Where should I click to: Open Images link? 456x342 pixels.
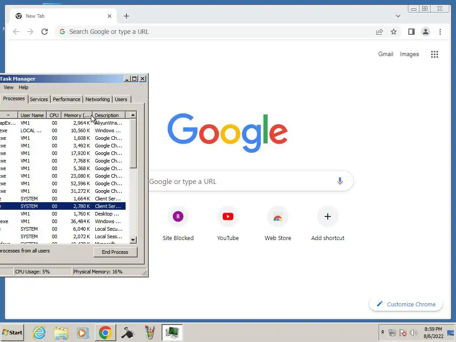click(x=409, y=54)
